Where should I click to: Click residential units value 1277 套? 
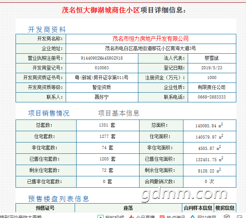pos(108,136)
